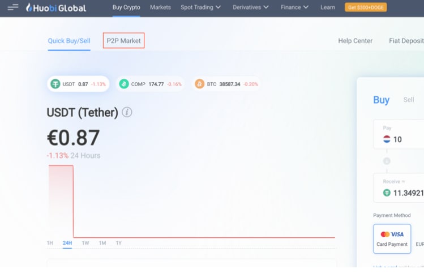Open the hamburger menu icon
The image size is (424, 273).
pos(12,7)
